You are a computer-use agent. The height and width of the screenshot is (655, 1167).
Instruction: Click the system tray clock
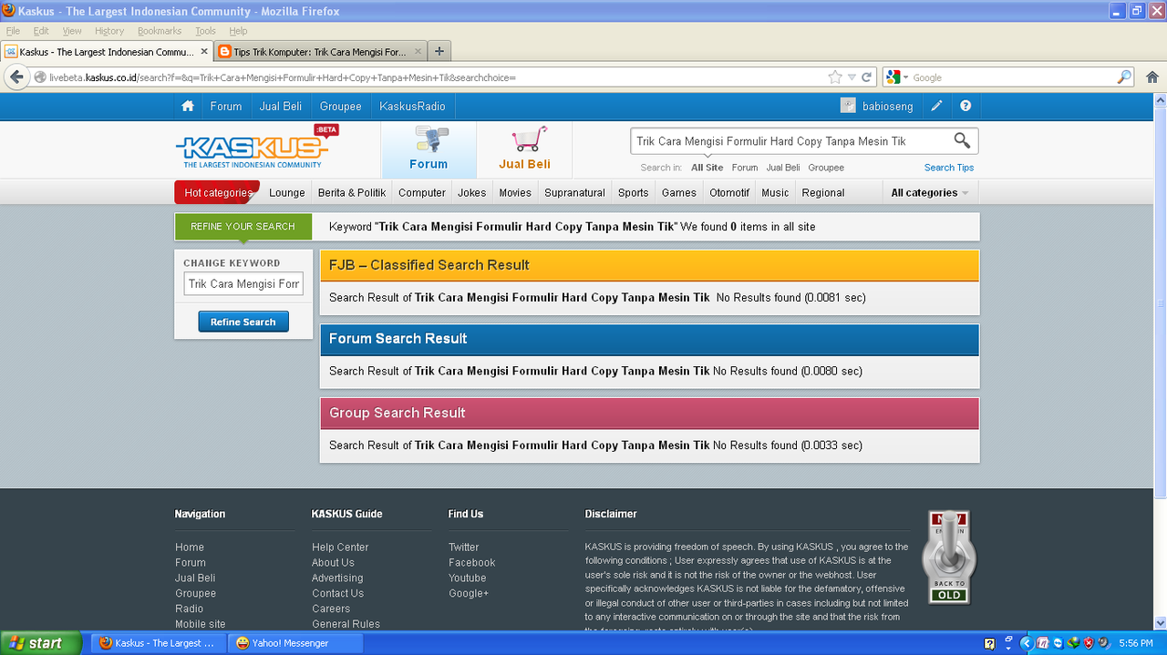click(1135, 643)
